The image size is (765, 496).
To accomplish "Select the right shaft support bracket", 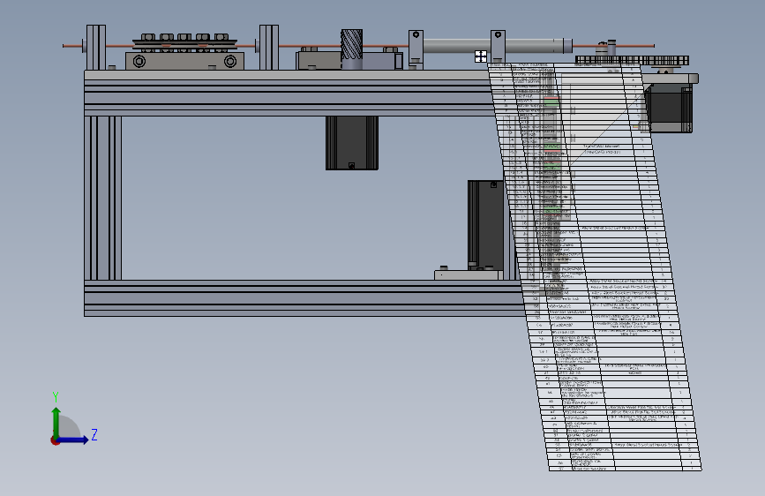I will 498,47.
